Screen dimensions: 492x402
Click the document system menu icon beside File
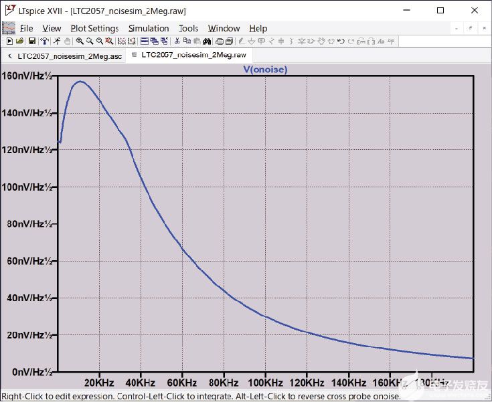(9, 28)
